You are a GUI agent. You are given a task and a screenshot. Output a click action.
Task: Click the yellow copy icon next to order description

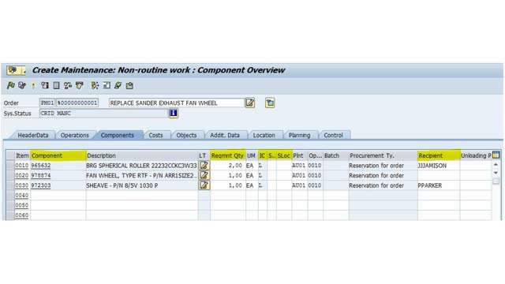[270, 103]
